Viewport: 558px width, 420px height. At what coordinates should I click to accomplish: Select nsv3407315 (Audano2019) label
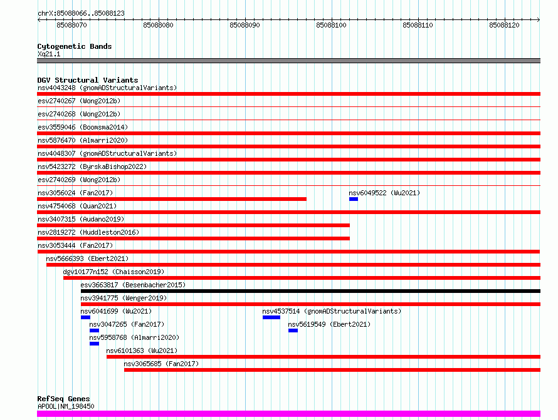[81, 219]
